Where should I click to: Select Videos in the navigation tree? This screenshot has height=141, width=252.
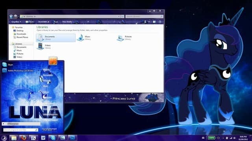coord(18,57)
